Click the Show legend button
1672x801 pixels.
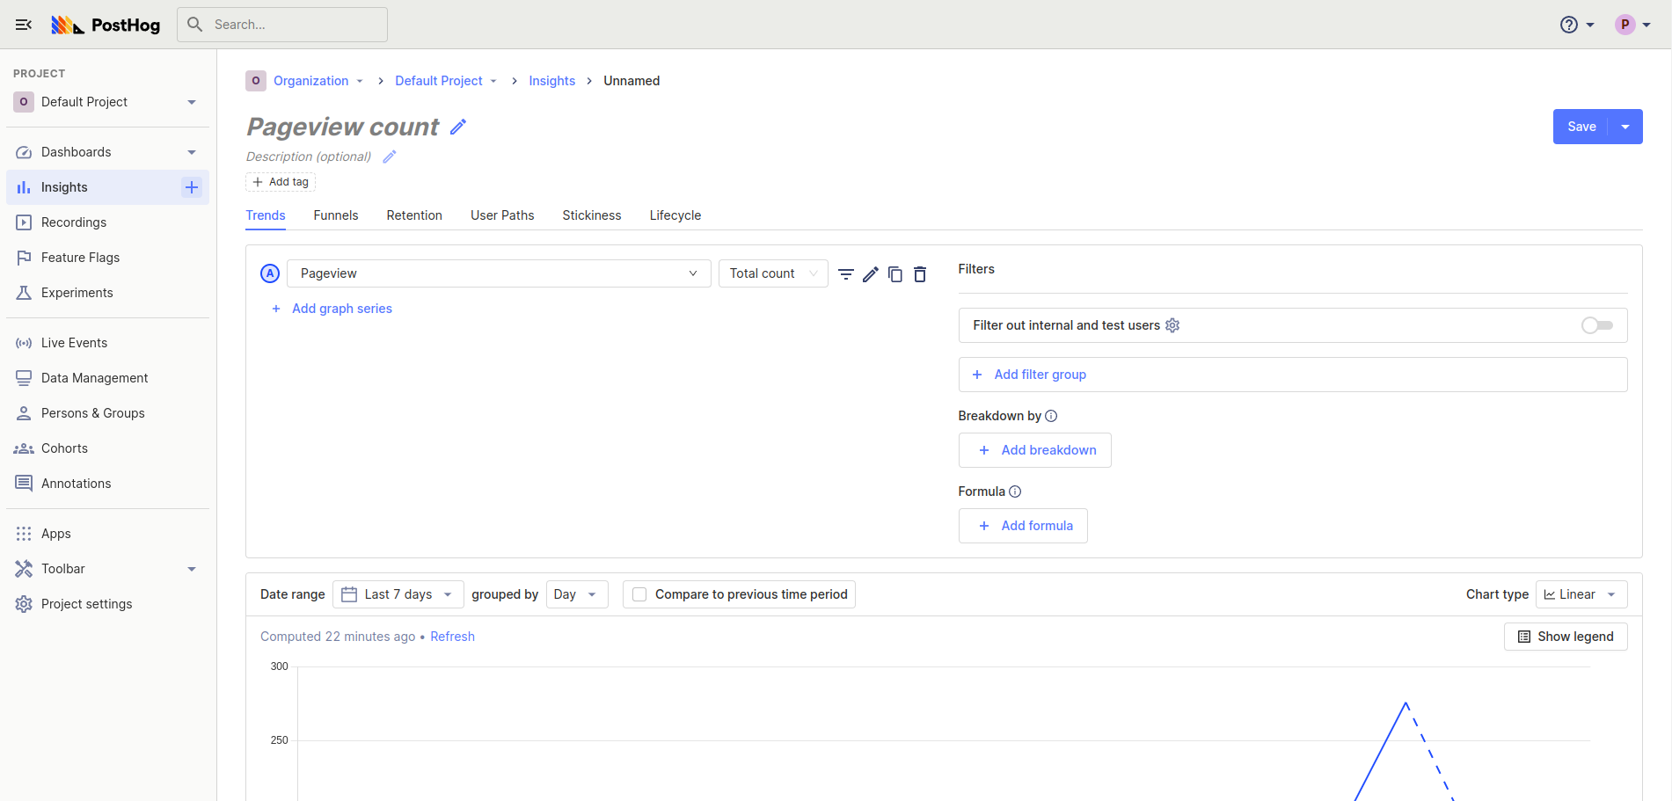coord(1565,637)
